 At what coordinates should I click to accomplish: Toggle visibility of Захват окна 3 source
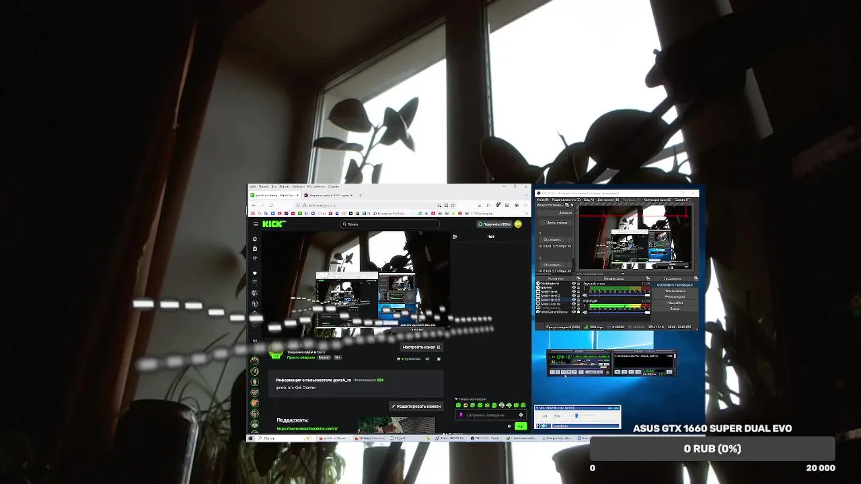tap(574, 300)
